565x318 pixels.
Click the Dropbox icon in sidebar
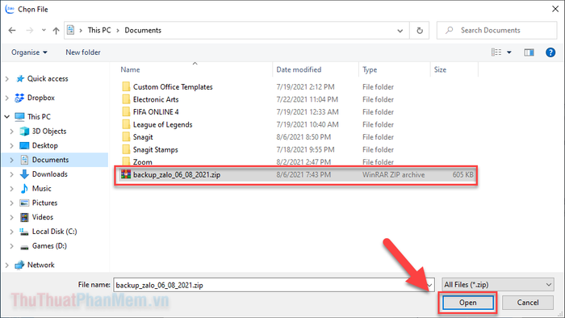pos(19,98)
